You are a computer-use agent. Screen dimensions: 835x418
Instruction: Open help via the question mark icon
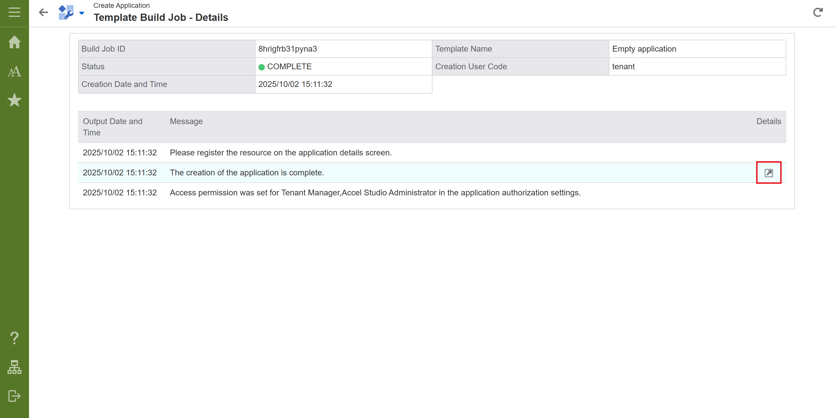(x=14, y=338)
